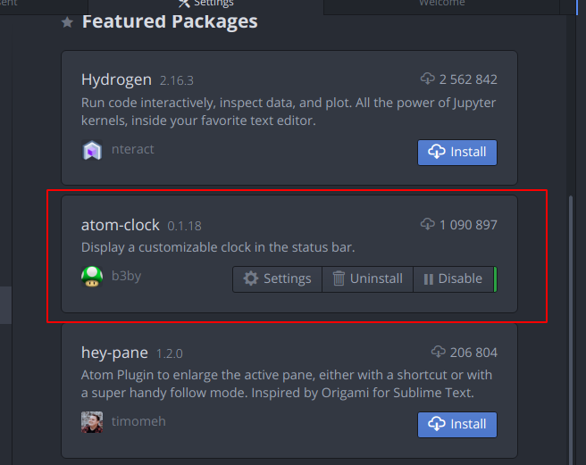
Task: Open the b3by author link
Action: (126, 276)
